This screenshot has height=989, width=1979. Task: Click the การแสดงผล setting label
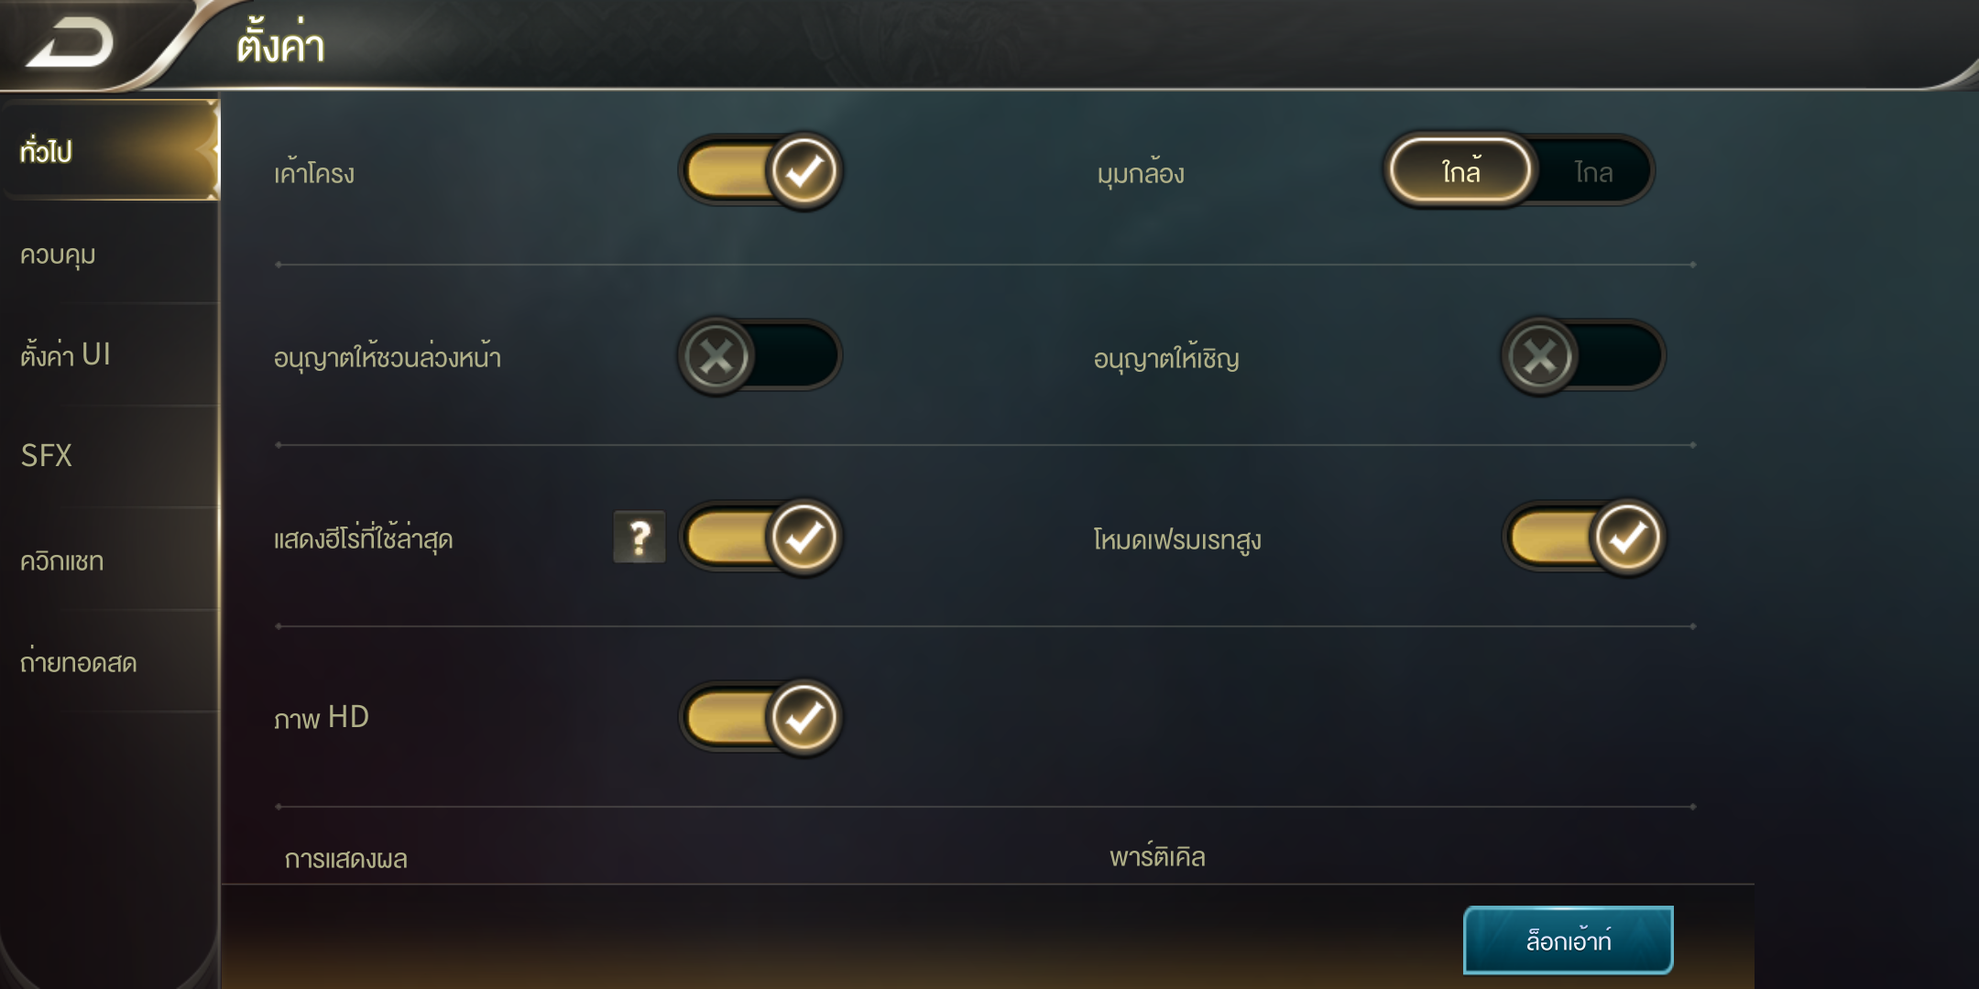[345, 858]
